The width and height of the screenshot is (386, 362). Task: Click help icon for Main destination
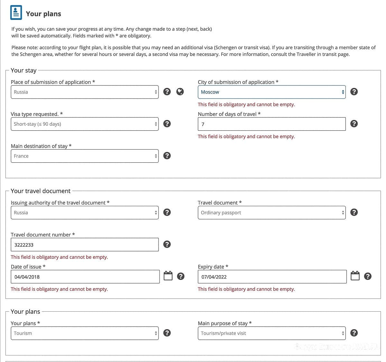point(167,156)
